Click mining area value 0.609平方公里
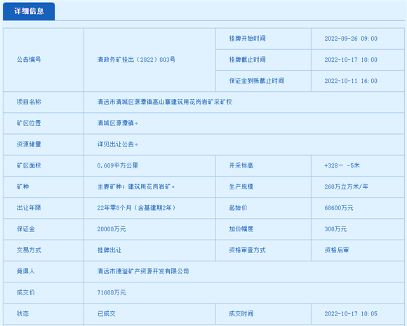The height and width of the screenshot is (326, 407). (x=118, y=165)
